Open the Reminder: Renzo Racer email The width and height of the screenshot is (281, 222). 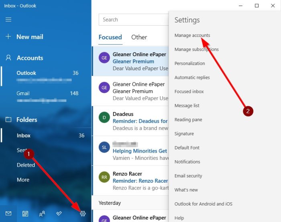point(130,181)
